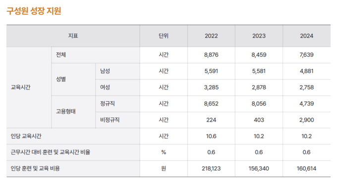
Task: Select the 단위 column header
Action: tap(164, 36)
